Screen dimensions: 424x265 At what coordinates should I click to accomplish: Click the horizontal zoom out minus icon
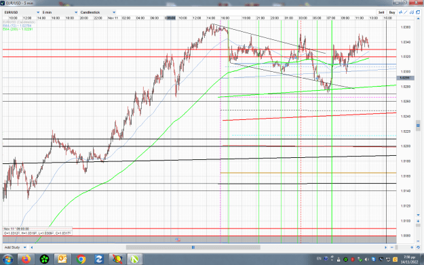point(392,247)
